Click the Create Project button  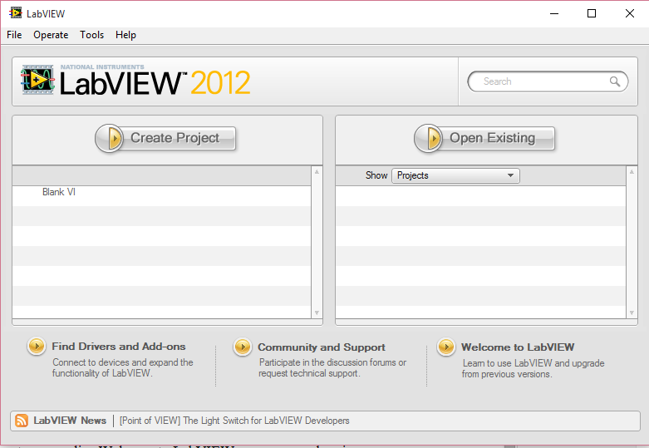pyautogui.click(x=165, y=138)
